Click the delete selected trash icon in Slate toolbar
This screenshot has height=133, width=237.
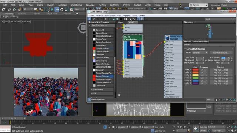(106, 19)
